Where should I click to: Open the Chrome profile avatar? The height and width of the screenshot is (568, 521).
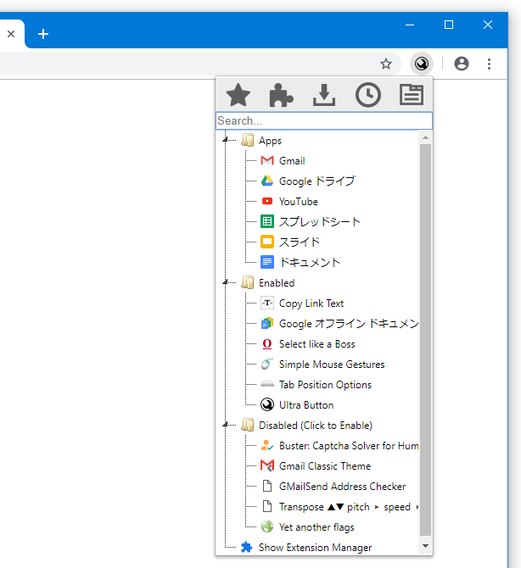[x=462, y=64]
